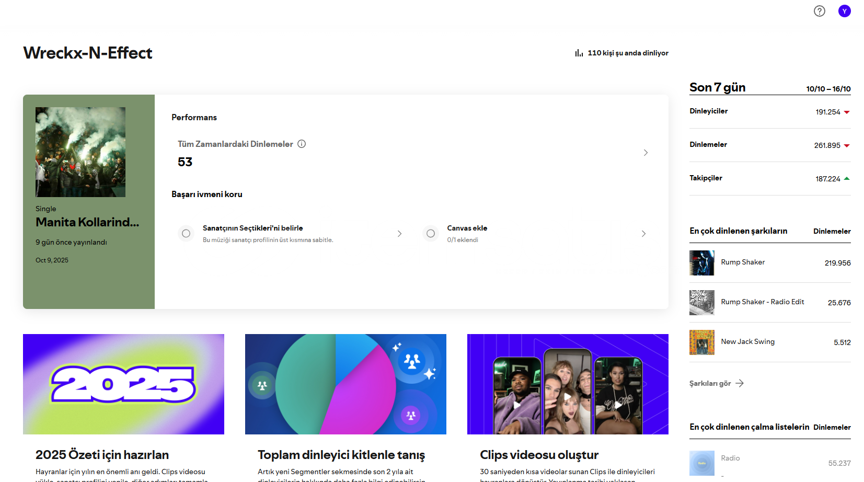
Task: Open the Manita Kollarind single cover art
Action: pos(80,152)
